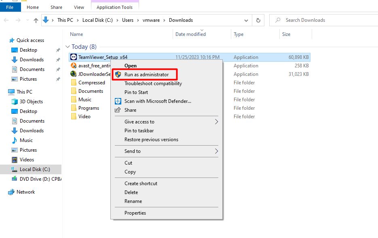Collapse the Today (8) group
Image resolution: width=378 pixels, height=238 pixels.
(68, 47)
